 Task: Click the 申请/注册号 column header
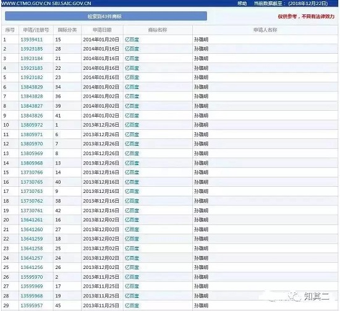(36, 30)
